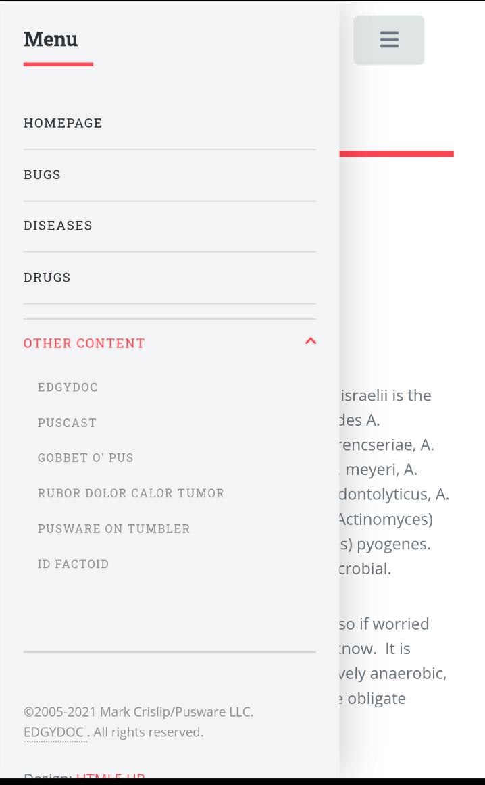485x785 pixels.
Task: Open Gobbet O' Pus link
Action: tap(86, 458)
